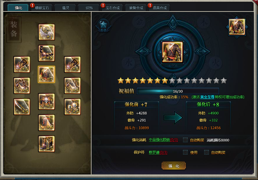Select the +8 bead necklace equipment slot

pos(46,53)
